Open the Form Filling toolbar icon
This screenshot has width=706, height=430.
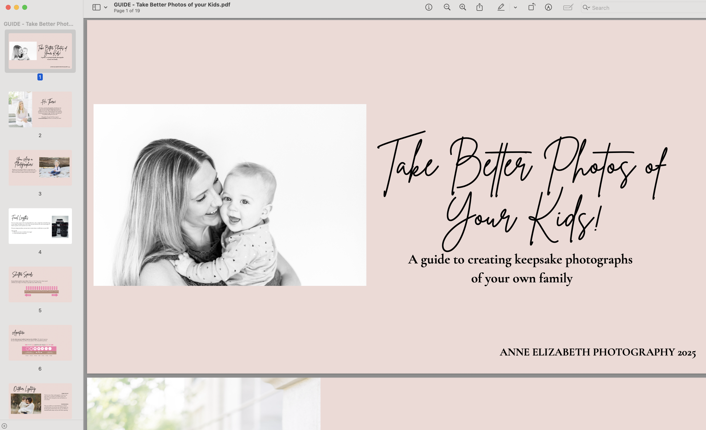pyautogui.click(x=568, y=7)
